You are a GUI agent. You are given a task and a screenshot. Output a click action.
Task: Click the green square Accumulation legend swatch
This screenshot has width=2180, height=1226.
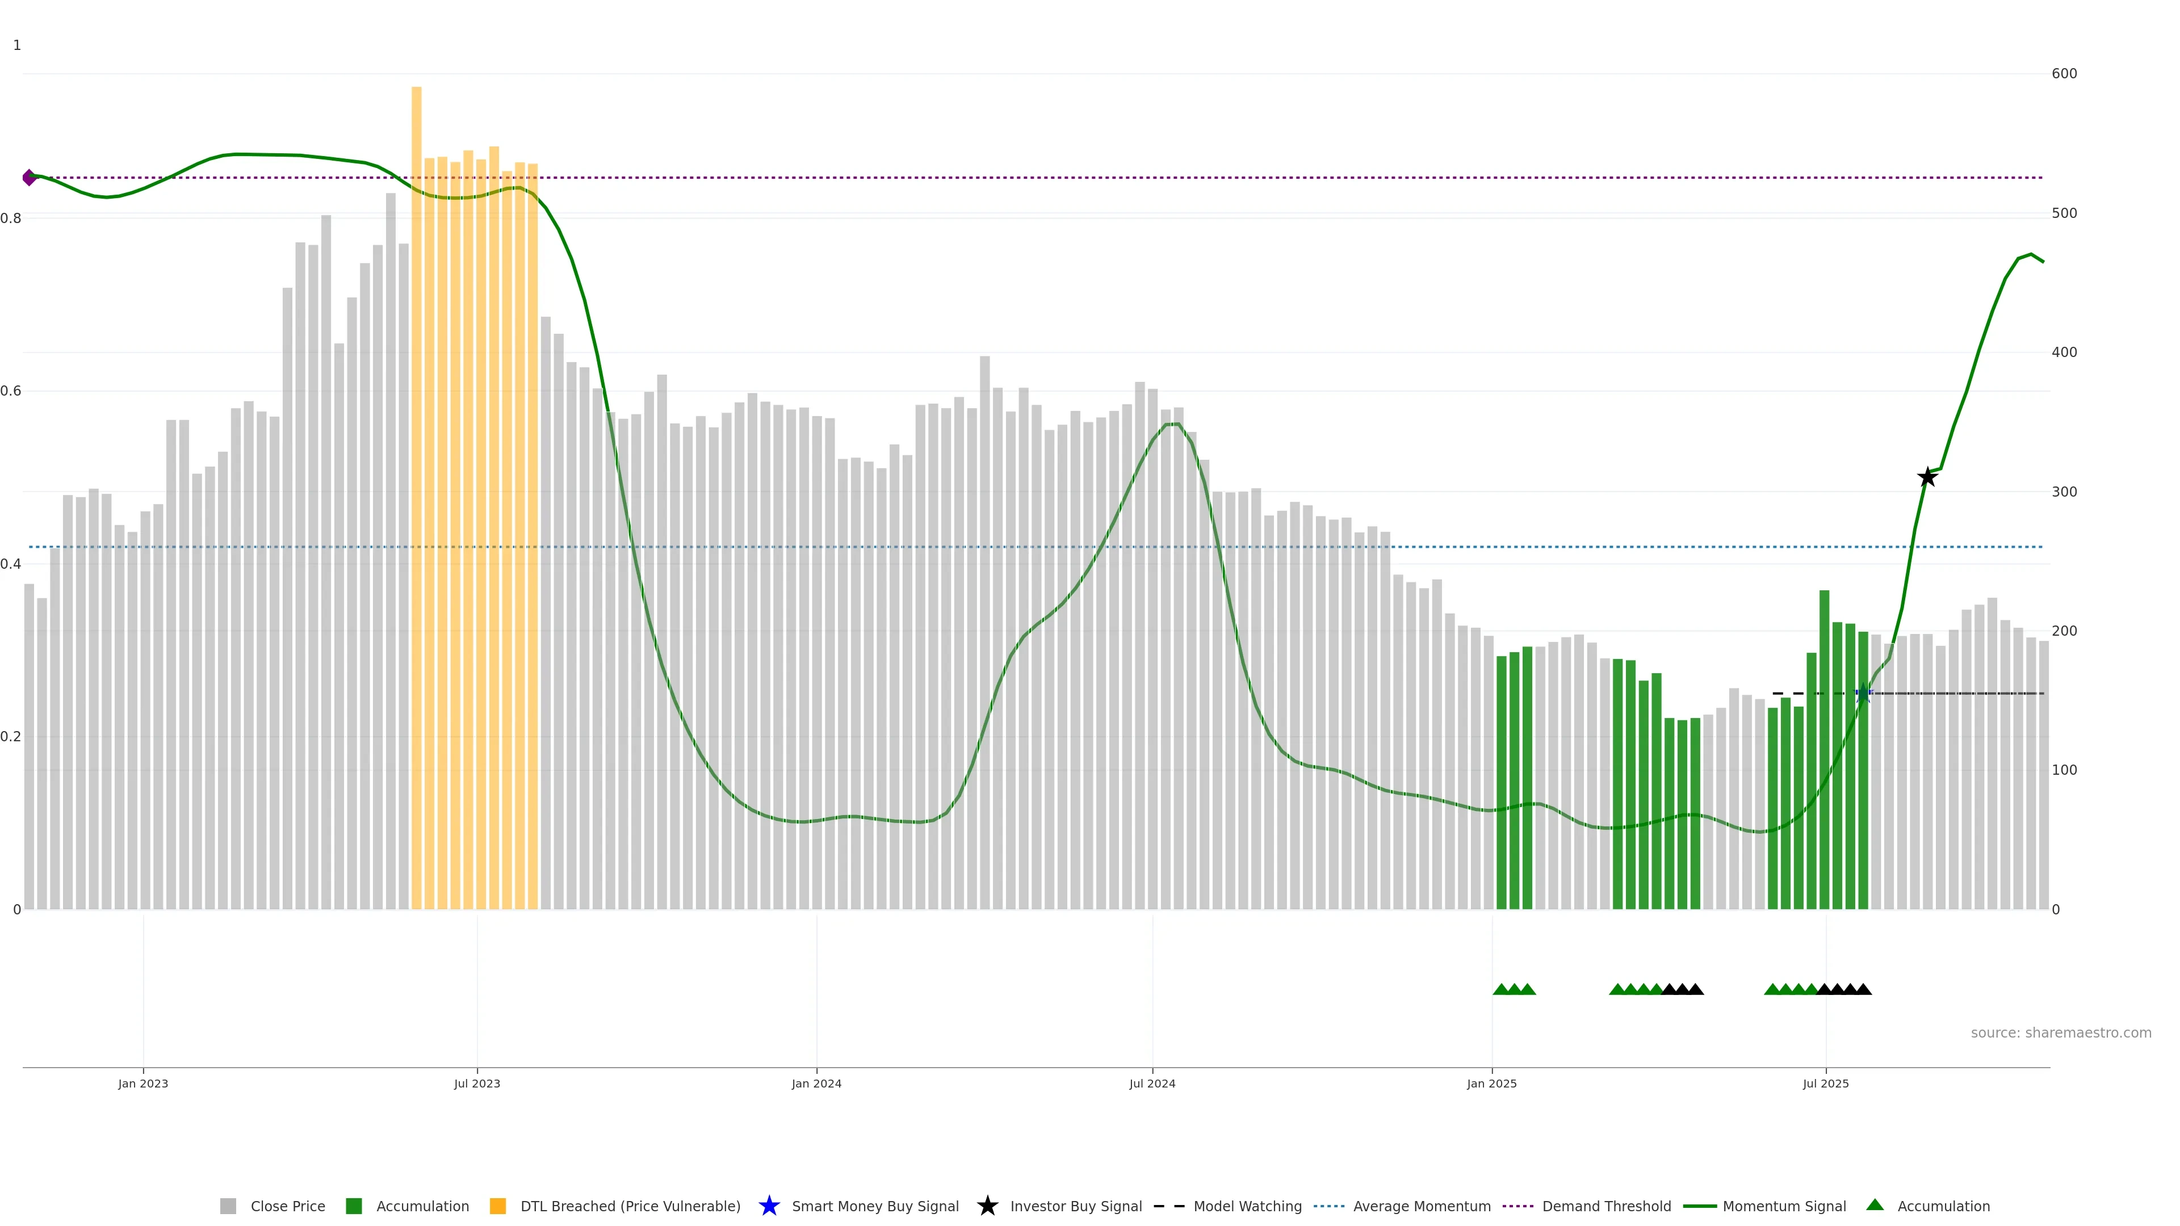tap(354, 1206)
